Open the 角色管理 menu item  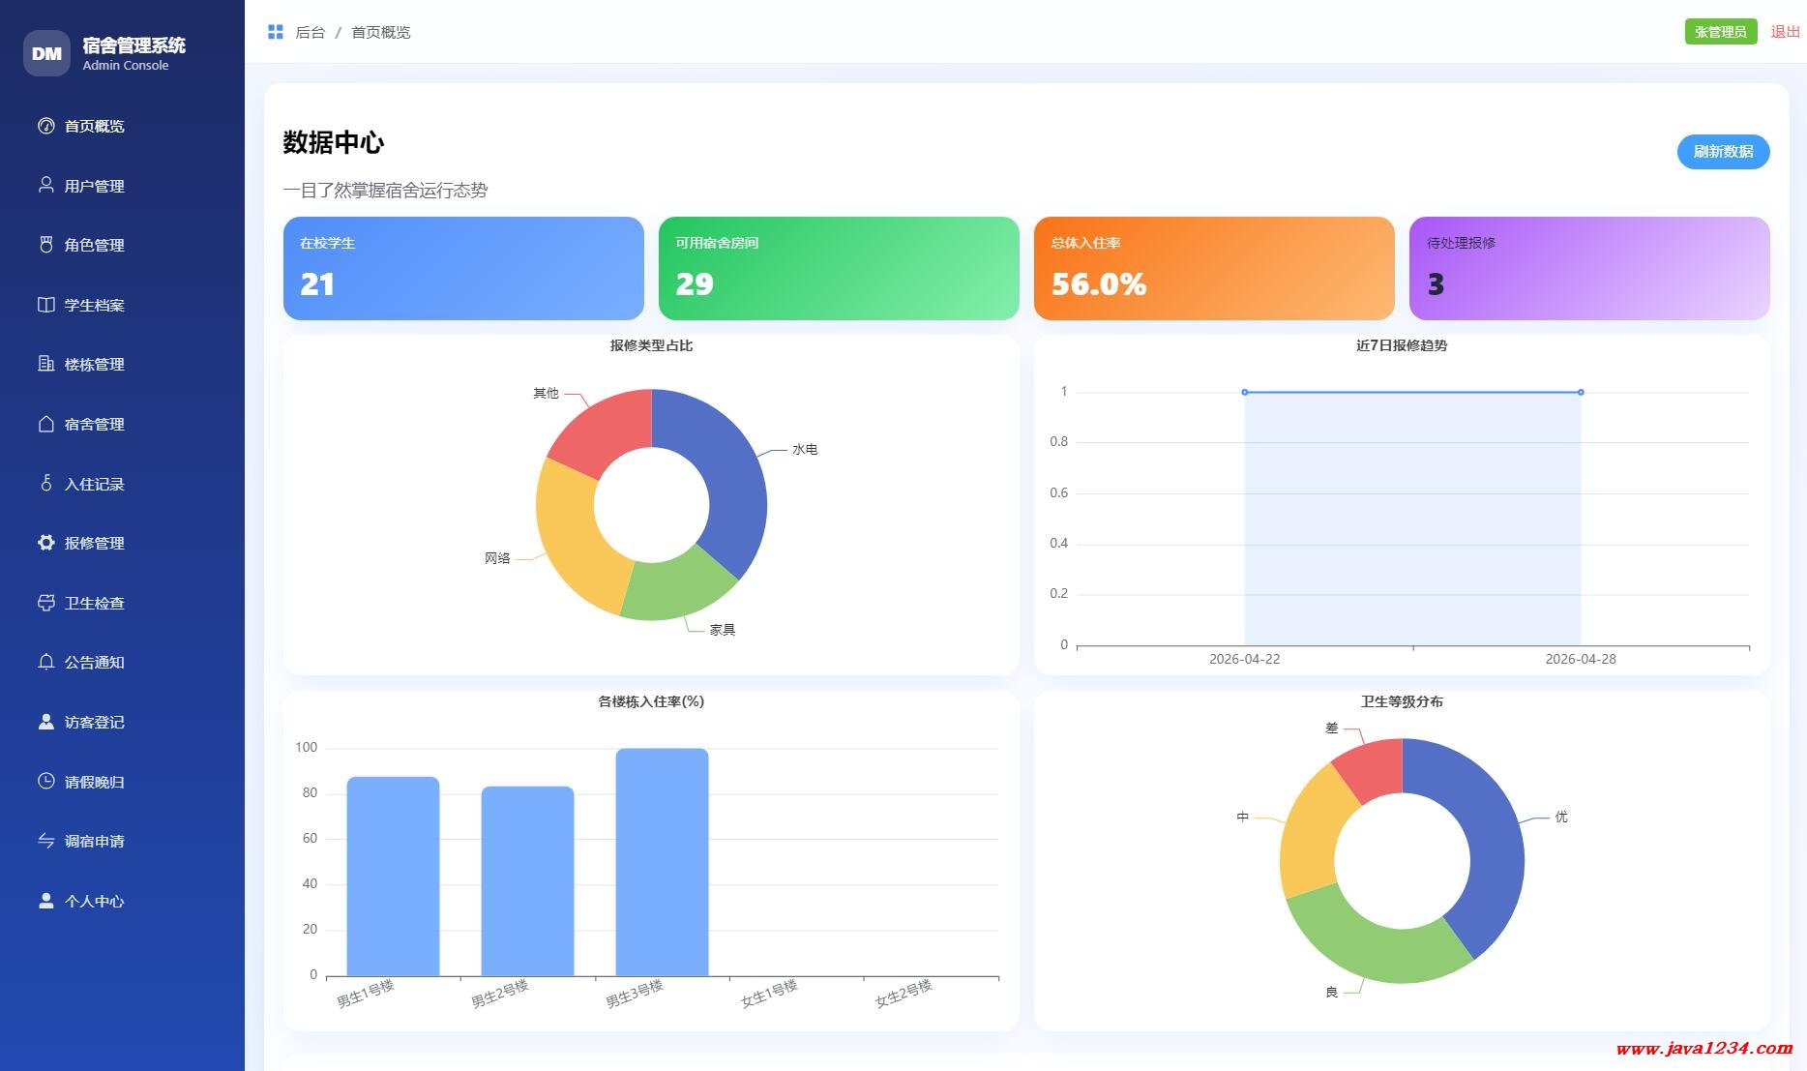tap(94, 245)
